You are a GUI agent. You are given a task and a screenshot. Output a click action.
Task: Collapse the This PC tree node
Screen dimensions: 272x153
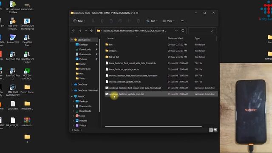point(72,96)
